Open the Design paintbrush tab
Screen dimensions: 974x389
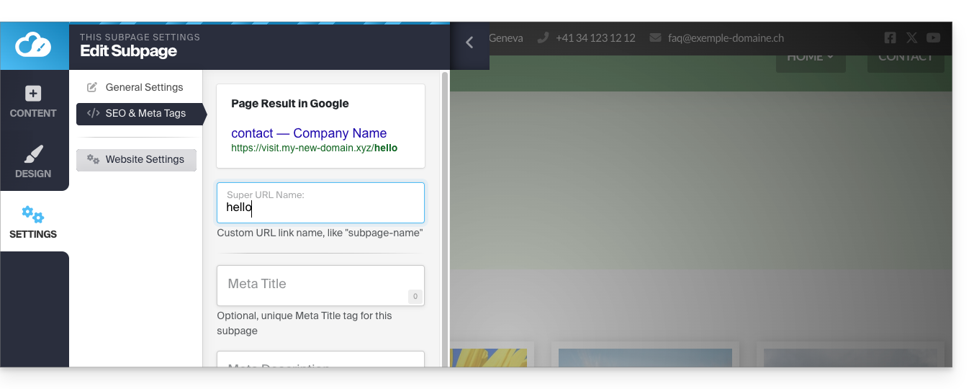click(x=33, y=154)
